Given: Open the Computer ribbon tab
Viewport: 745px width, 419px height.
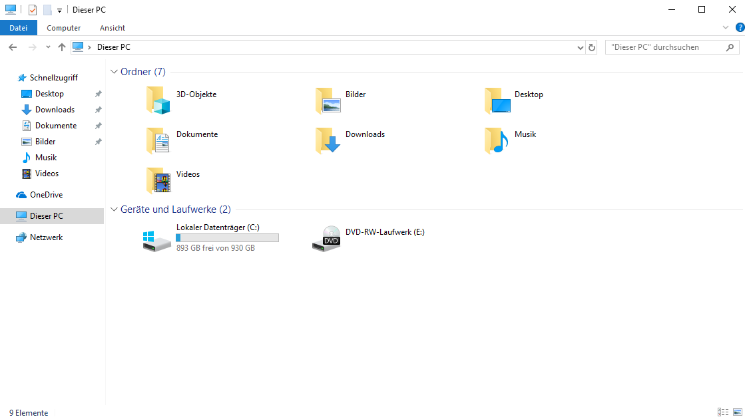Looking at the screenshot, I should click(x=64, y=28).
